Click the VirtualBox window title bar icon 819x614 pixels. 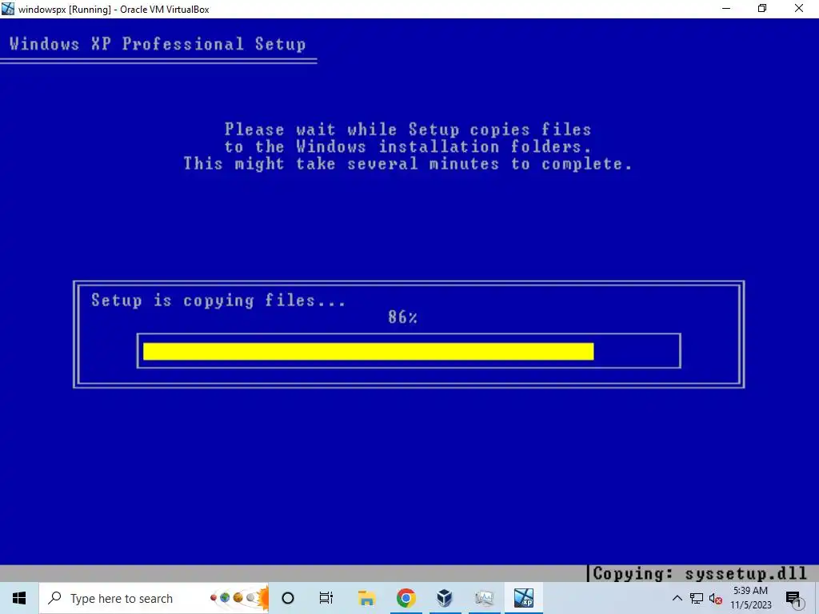[8, 9]
